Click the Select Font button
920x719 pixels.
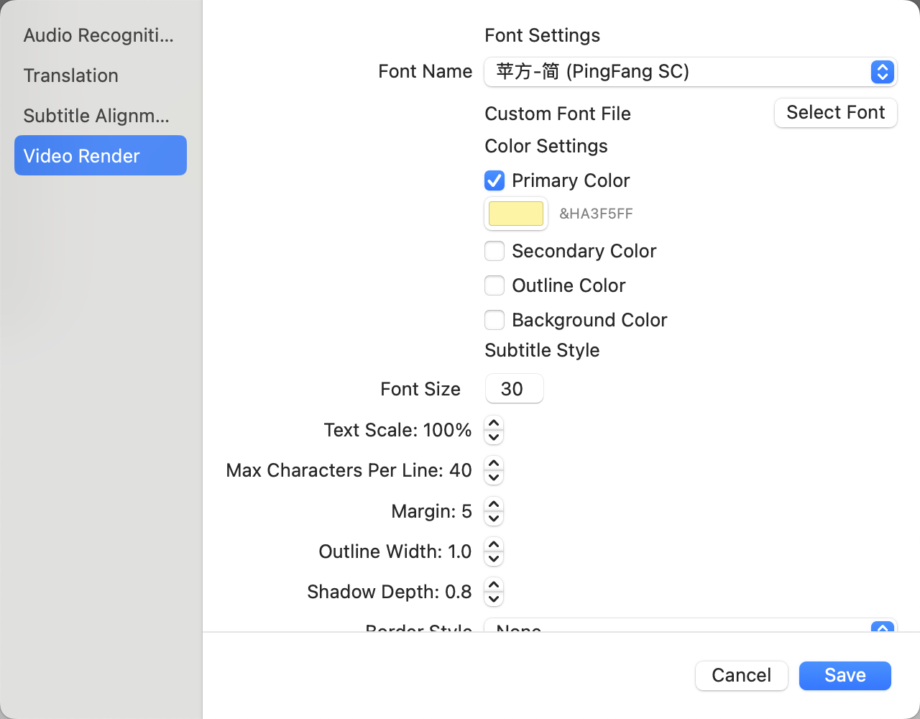tap(835, 113)
